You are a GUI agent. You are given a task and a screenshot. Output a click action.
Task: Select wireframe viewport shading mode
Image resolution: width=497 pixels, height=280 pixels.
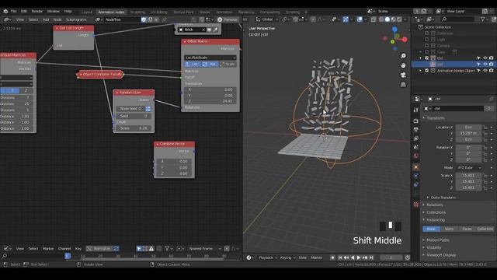pos(381,19)
